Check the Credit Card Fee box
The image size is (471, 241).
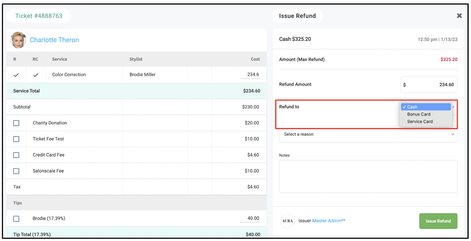(16, 155)
